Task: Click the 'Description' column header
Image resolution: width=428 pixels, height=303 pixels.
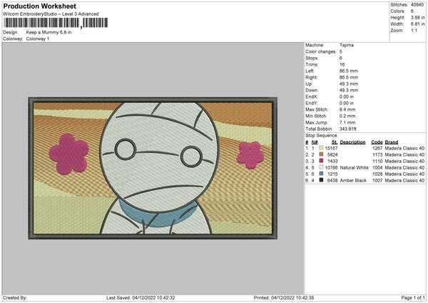Action: click(x=352, y=142)
